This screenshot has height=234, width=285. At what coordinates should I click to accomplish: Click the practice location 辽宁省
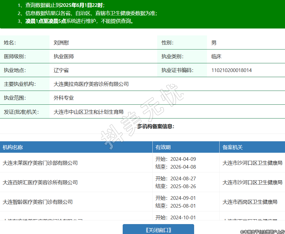61,70
